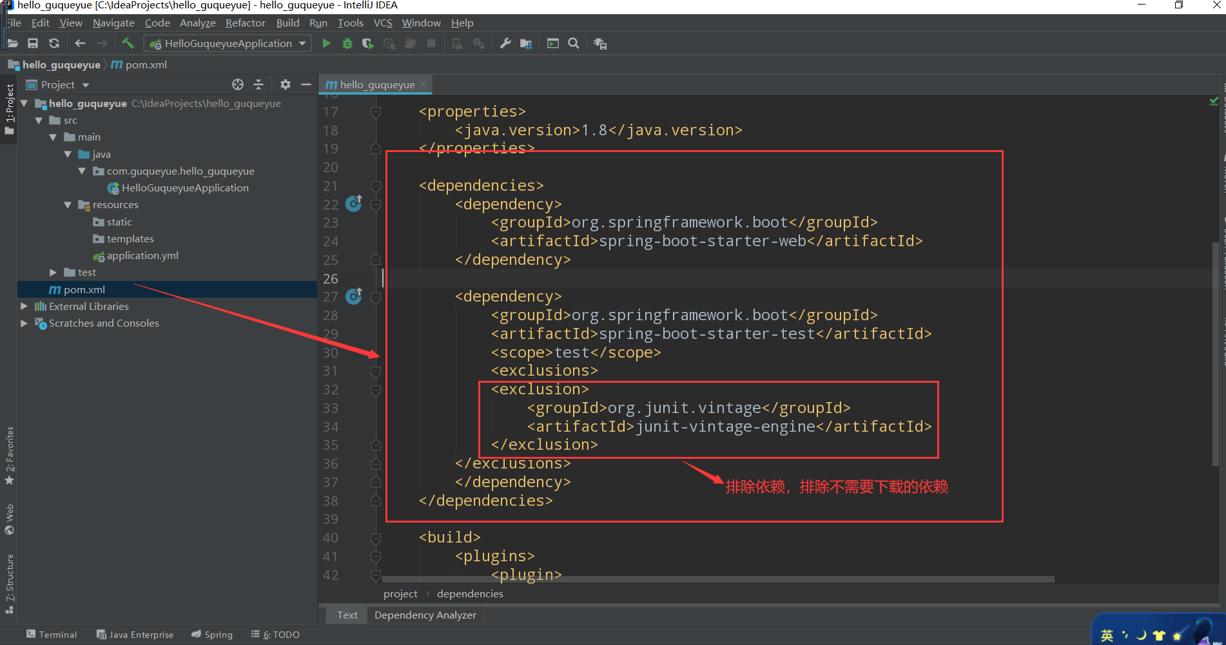Open Settings via the wrench icon
This screenshot has width=1226, height=645.
(505, 43)
